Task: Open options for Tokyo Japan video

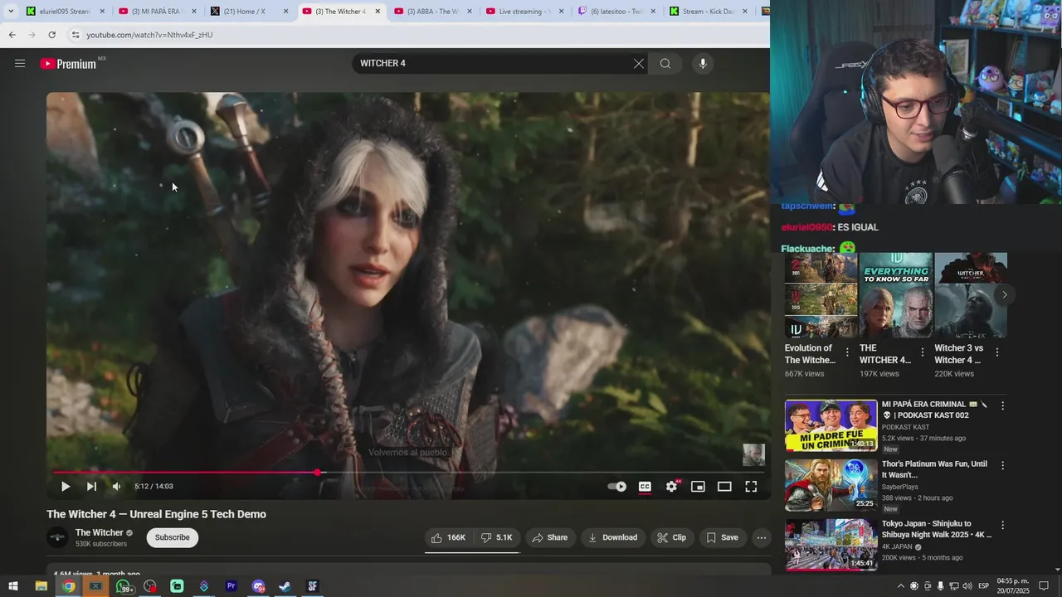Action: (1002, 526)
